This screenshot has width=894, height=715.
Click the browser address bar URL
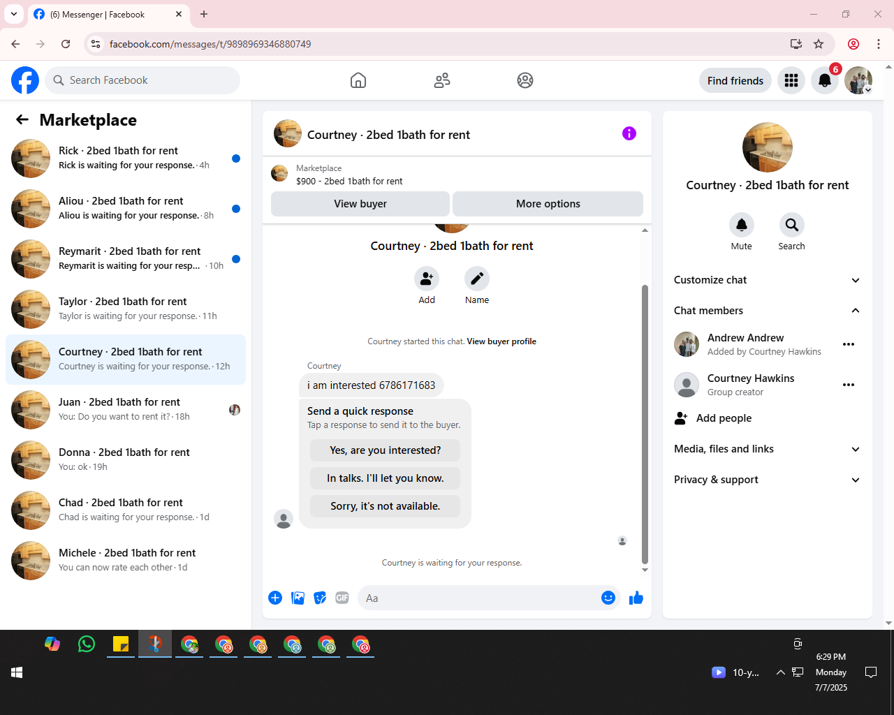210,44
